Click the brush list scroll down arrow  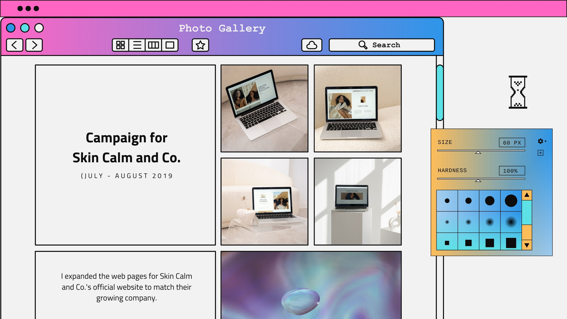click(x=527, y=245)
